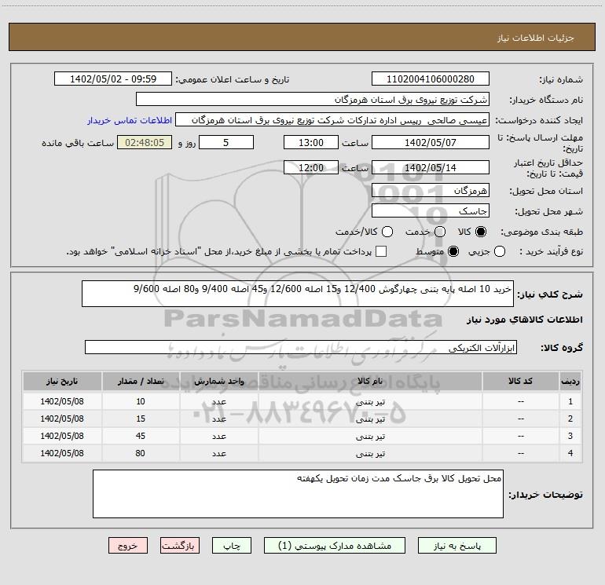Screen dimensions: 605x585
Task: Click the delivery city field جاسک
Action: pos(431,211)
